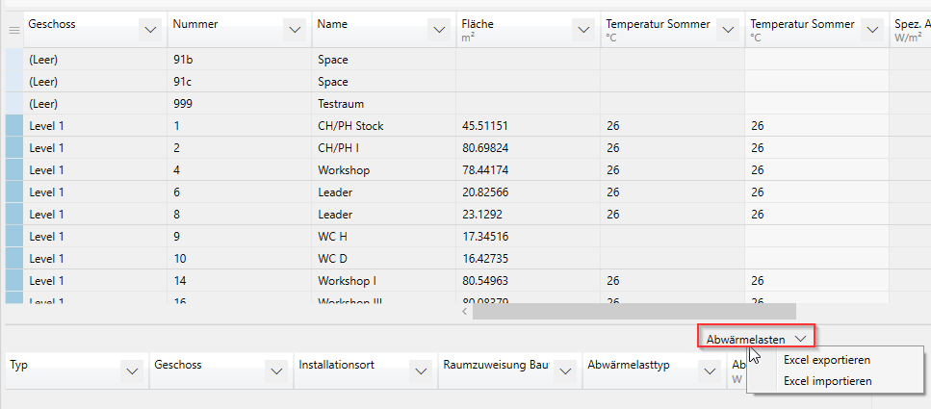Select the row header of WC H
This screenshot has width=931, height=409.
click(x=14, y=237)
